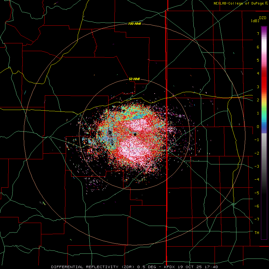
Task: Select the 7 value on the color scale
Action: [x=258, y=33]
